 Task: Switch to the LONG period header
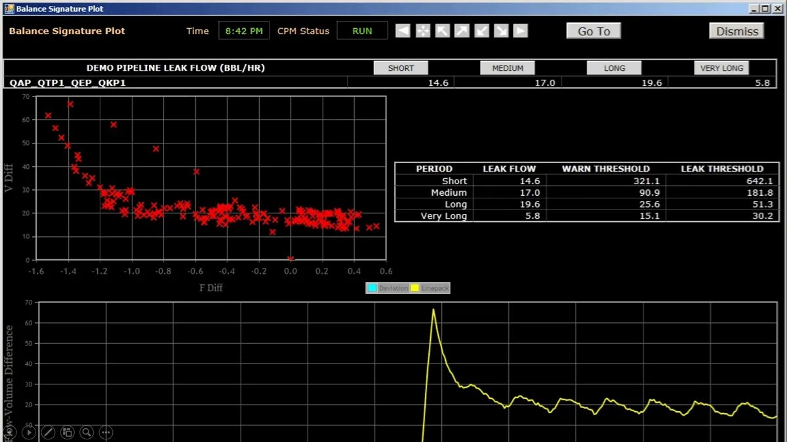pyautogui.click(x=614, y=67)
